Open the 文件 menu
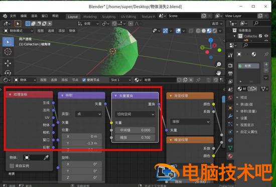This screenshot has height=187, width=276. click(x=13, y=16)
